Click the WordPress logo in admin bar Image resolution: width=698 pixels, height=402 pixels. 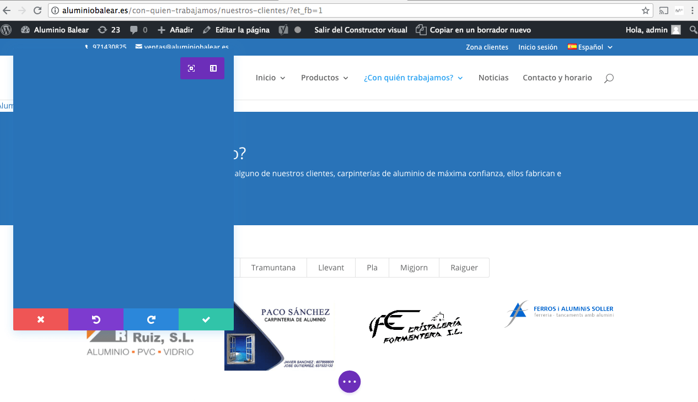pos(7,30)
